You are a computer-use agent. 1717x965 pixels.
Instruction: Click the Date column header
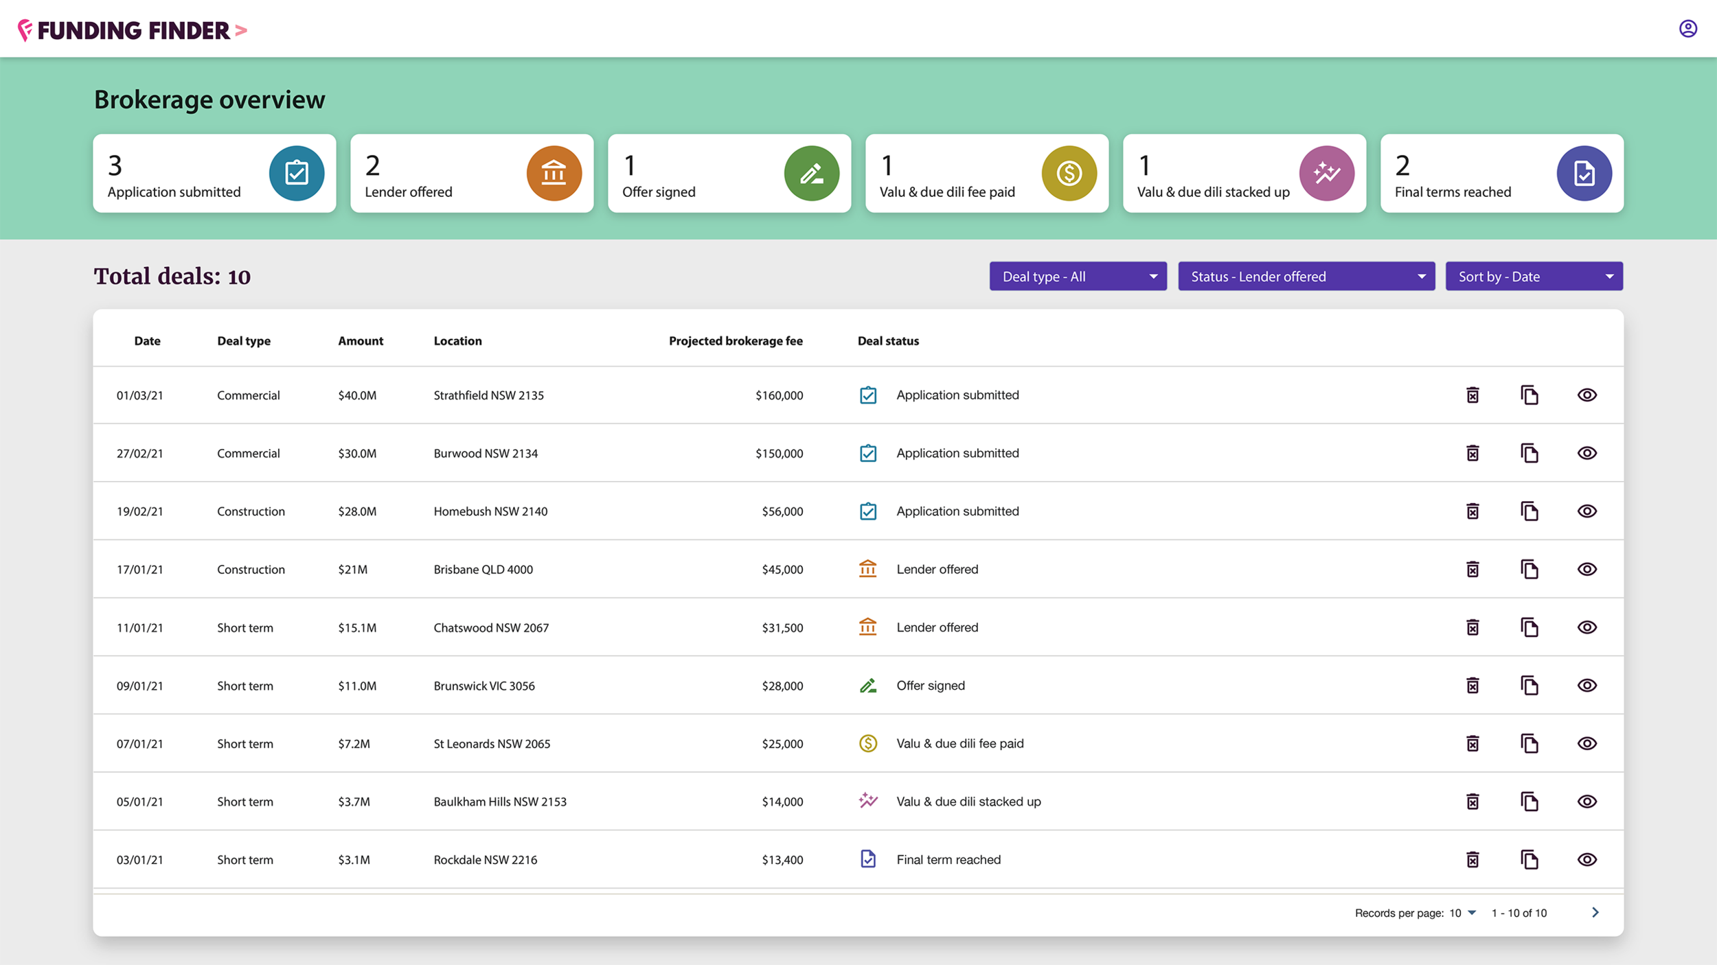147,341
